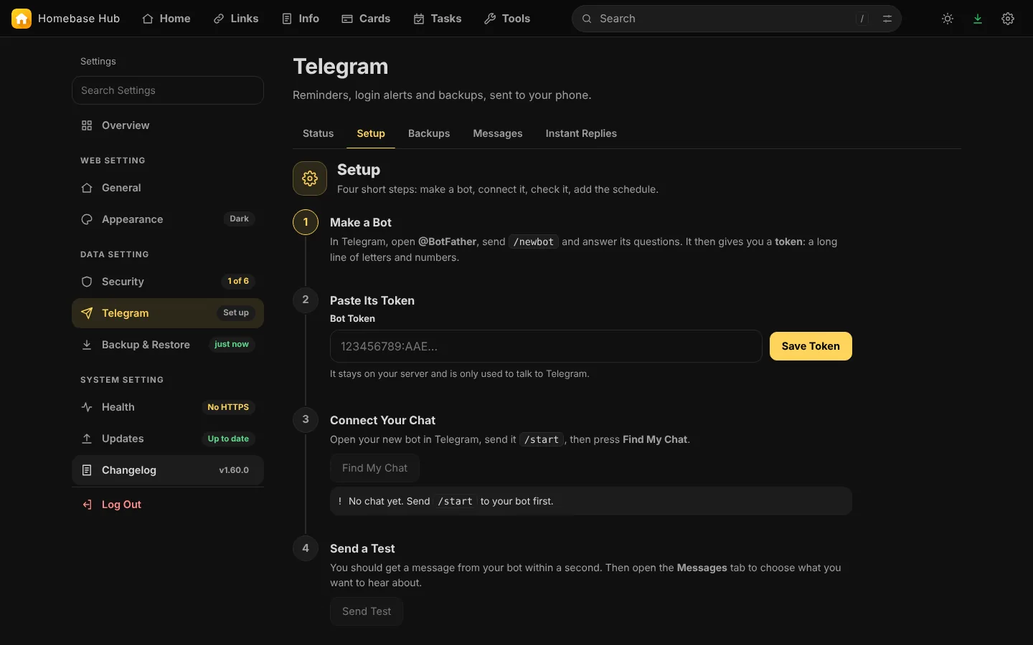Toggle the light theme sun icon
The image size is (1033, 645).
point(948,19)
